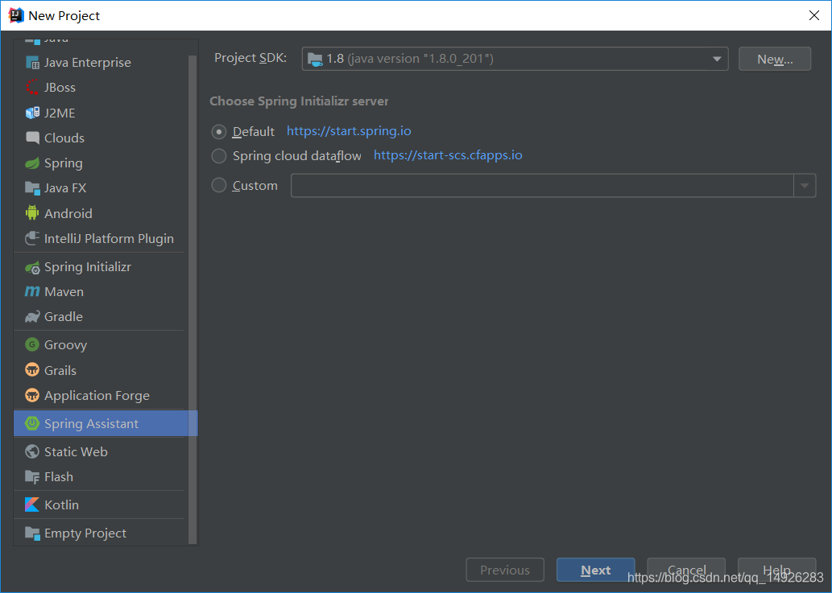The height and width of the screenshot is (593, 832).
Task: Click the Next button
Action: [x=595, y=570]
